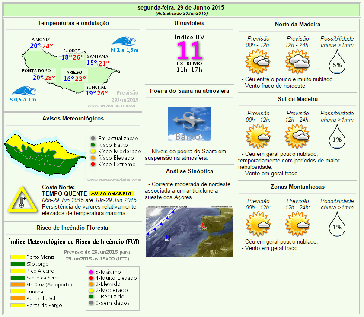Click the Análise Sinóptica heading
The width and height of the screenshot is (364, 317).
pos(189,171)
